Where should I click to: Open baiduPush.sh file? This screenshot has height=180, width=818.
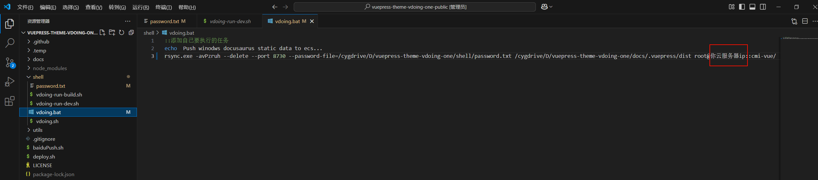pos(78,148)
